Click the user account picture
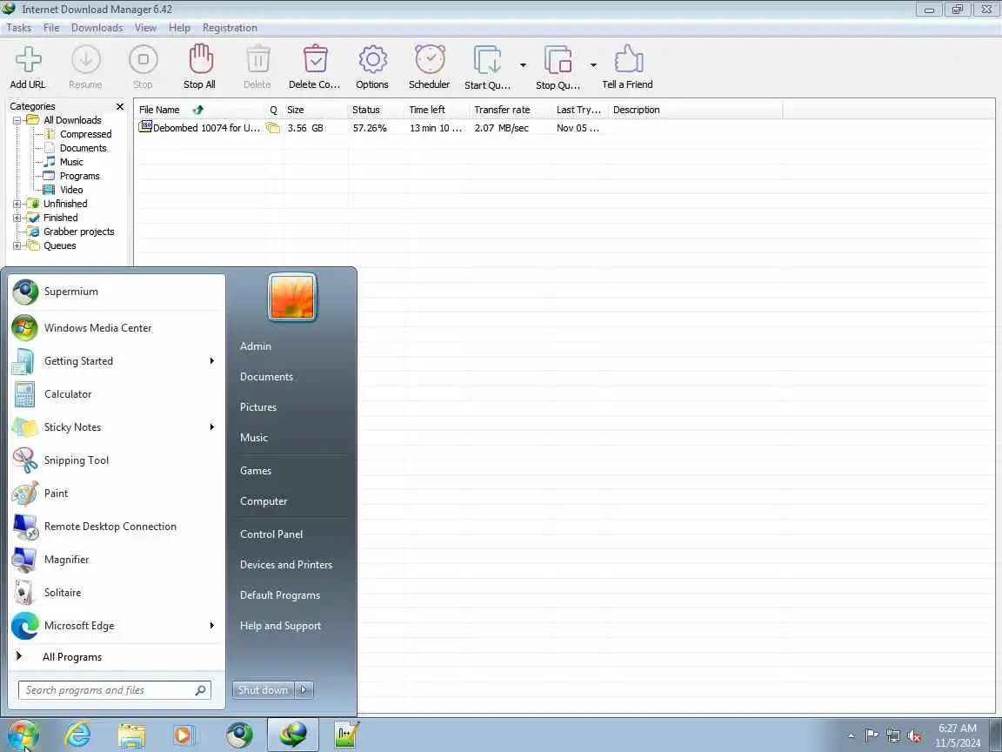Viewport: 1002px width, 752px height. point(292,298)
